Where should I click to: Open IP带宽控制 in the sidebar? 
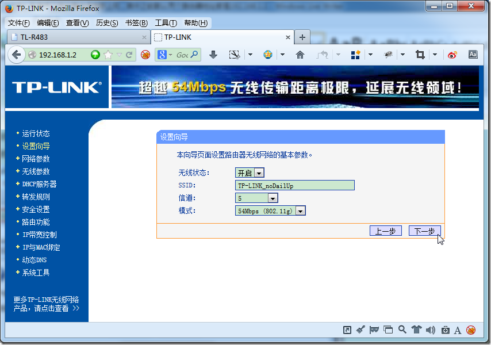pyautogui.click(x=39, y=235)
